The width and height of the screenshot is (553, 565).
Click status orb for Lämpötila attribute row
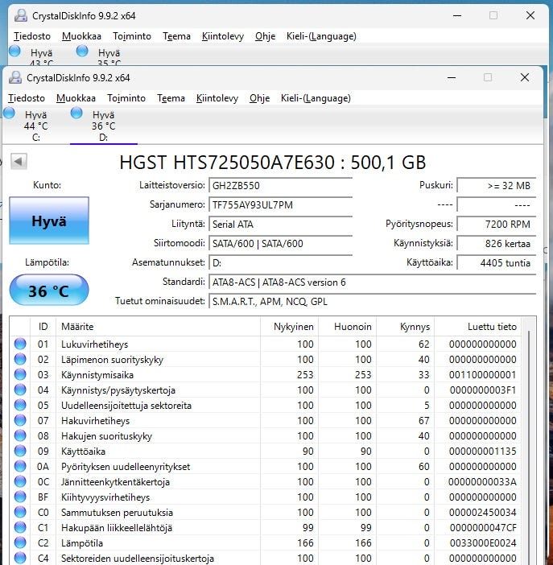20,542
